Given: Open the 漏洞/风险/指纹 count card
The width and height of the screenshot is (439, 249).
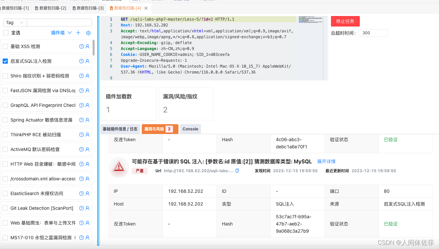Looking at the screenshot, I should [x=186, y=103].
